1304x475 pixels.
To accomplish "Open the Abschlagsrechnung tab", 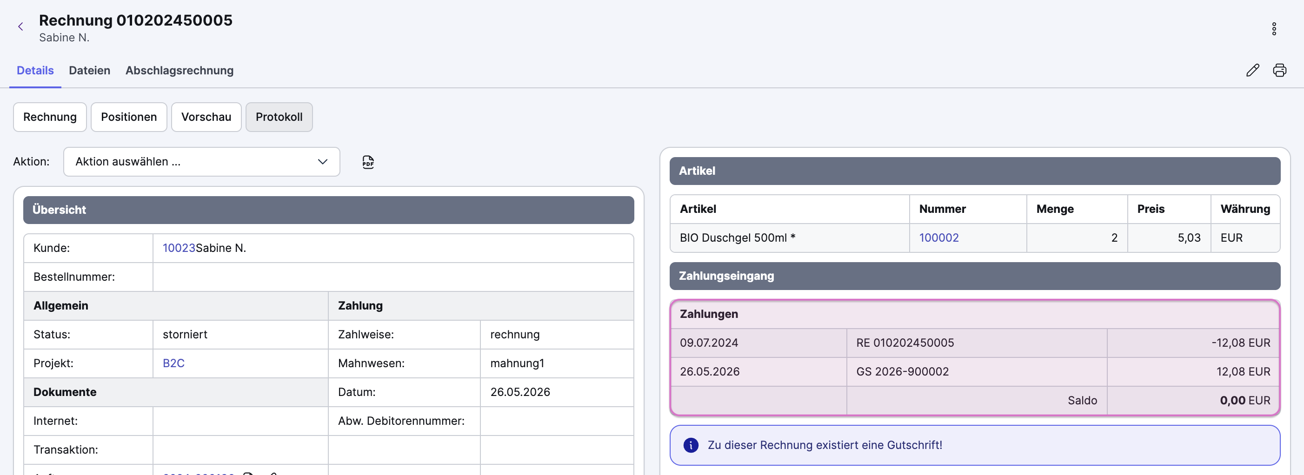I will pos(179,70).
